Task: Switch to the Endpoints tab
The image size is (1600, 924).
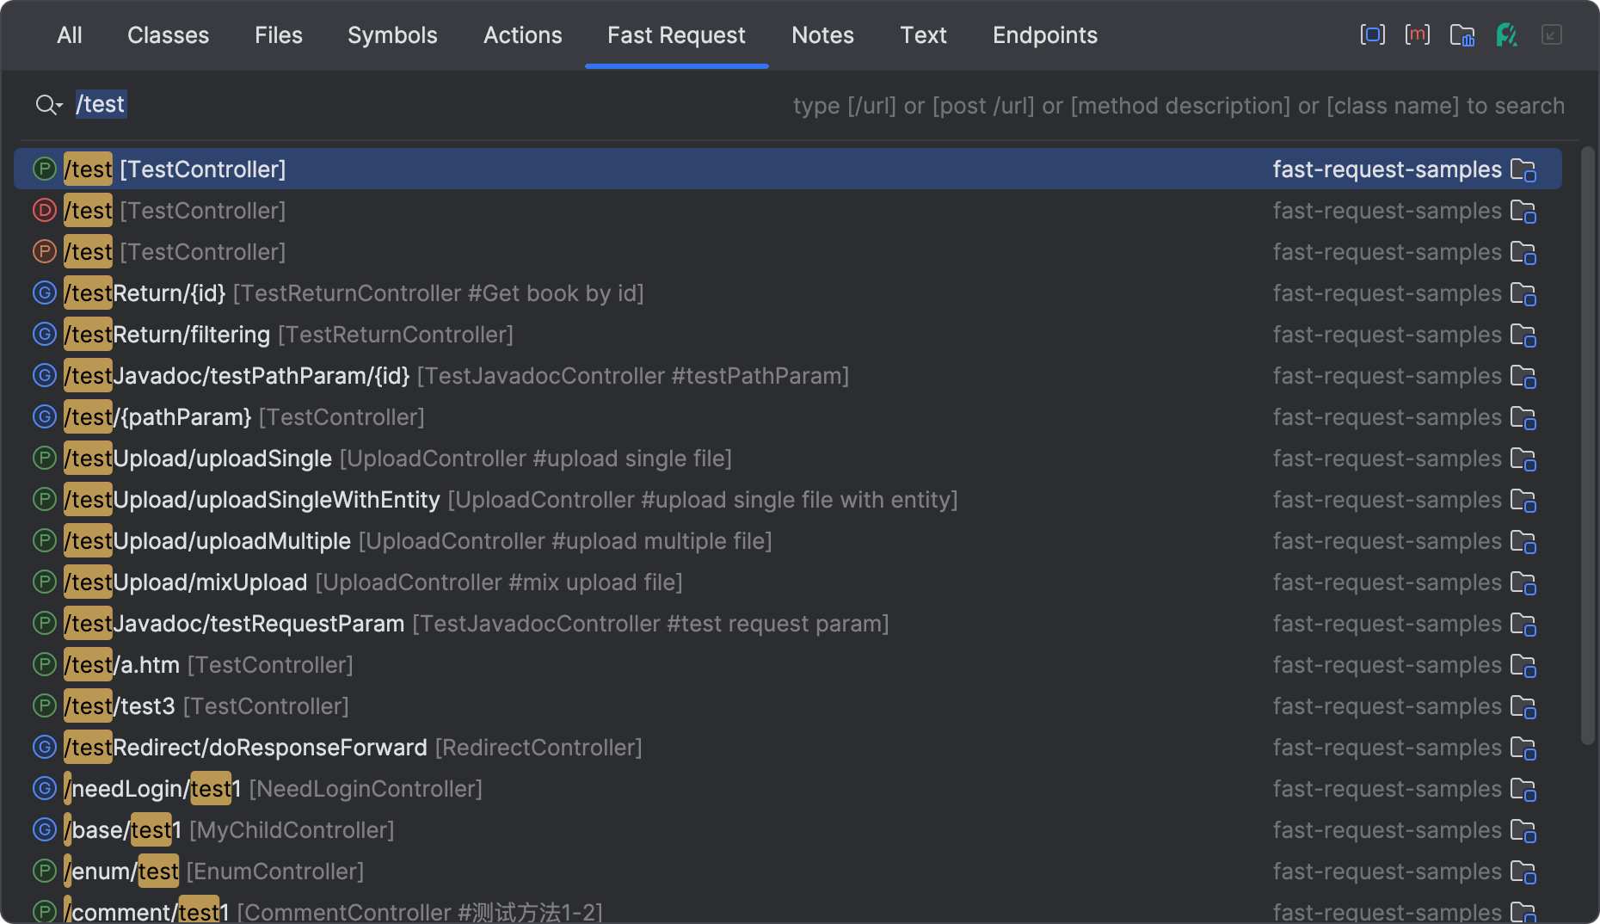Action: click(1044, 35)
